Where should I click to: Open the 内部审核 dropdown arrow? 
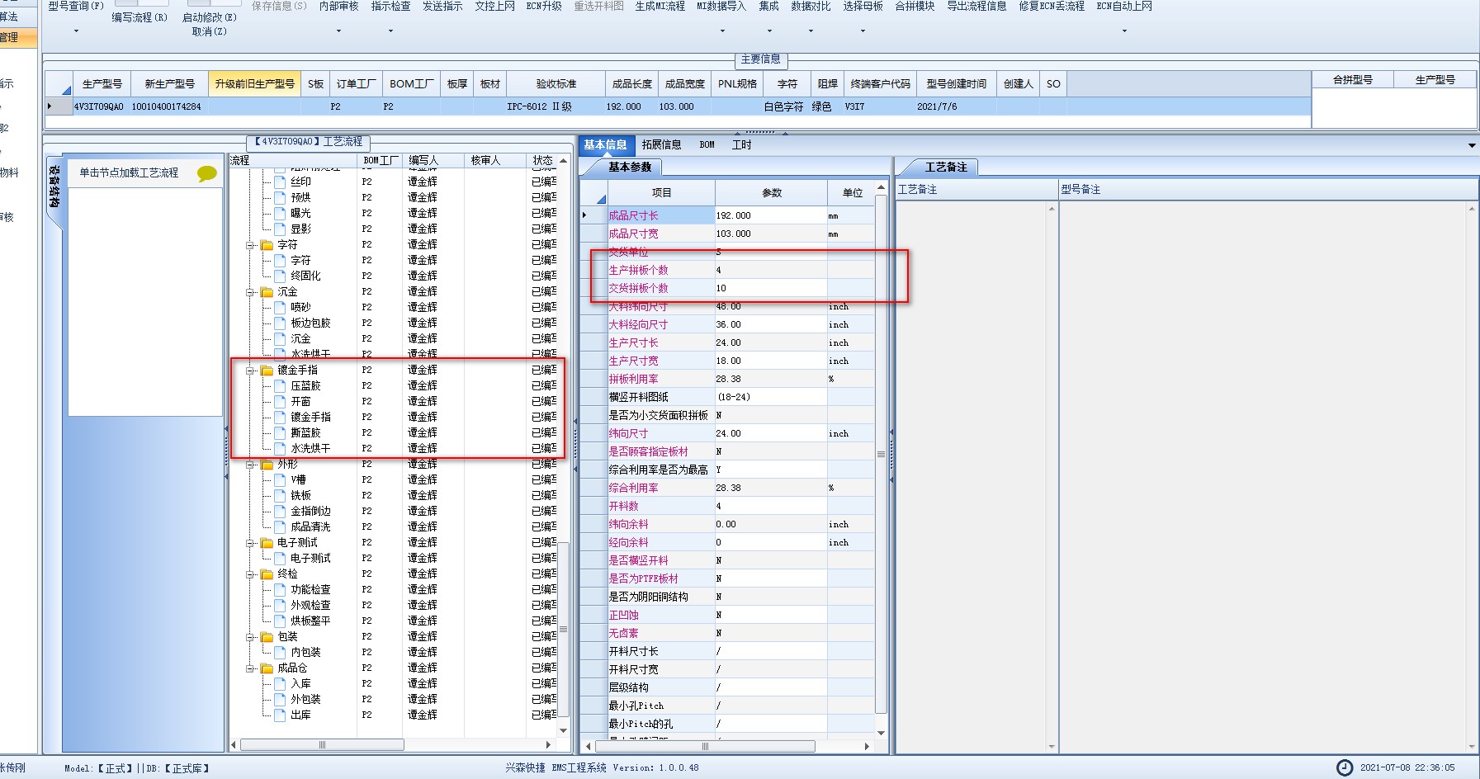coord(338,31)
